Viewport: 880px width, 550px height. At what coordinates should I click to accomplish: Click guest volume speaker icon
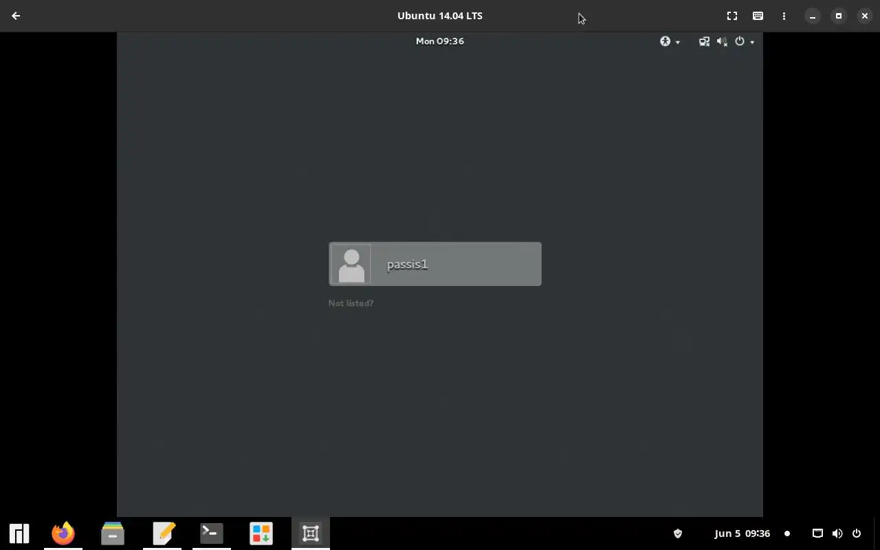(x=722, y=41)
